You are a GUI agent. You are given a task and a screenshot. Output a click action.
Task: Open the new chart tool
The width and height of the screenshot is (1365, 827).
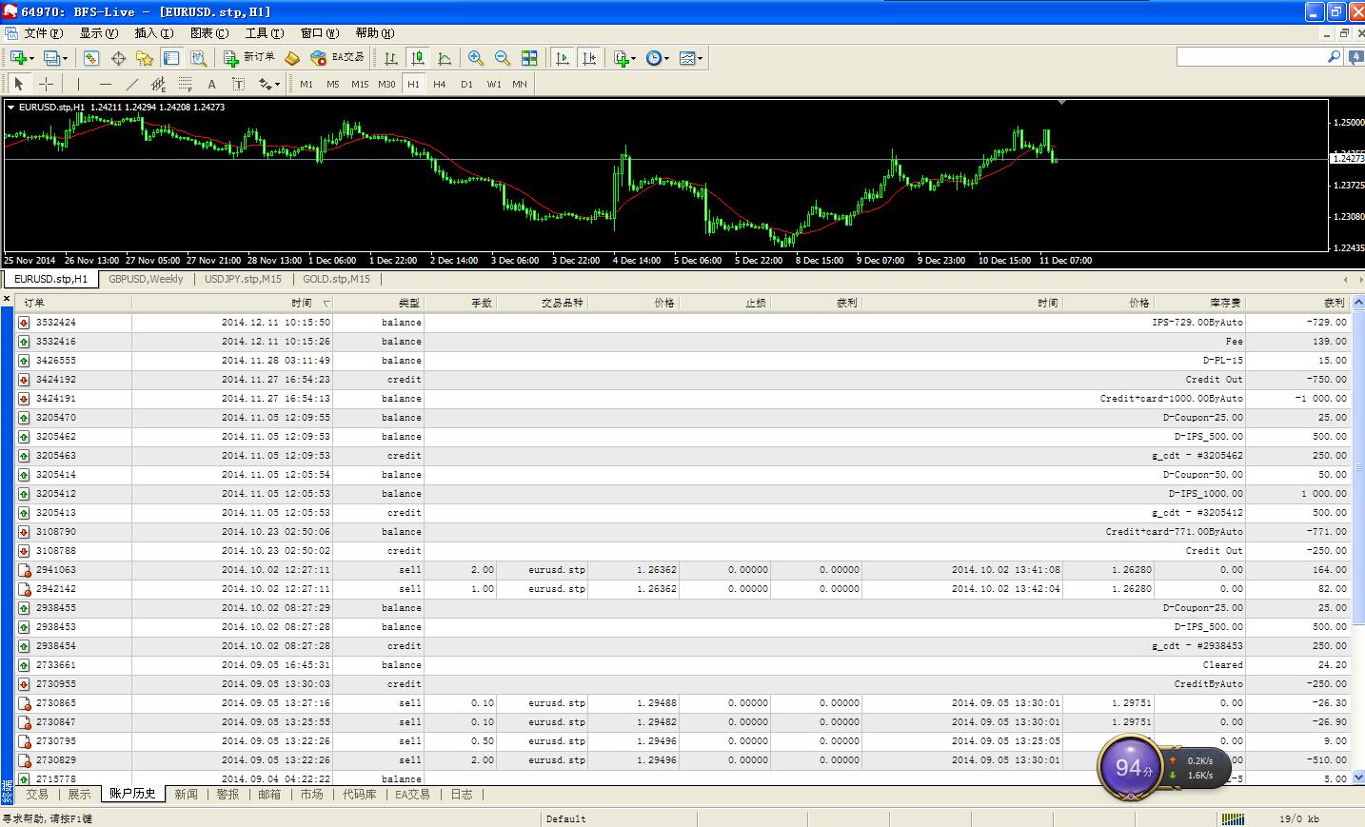(x=17, y=58)
